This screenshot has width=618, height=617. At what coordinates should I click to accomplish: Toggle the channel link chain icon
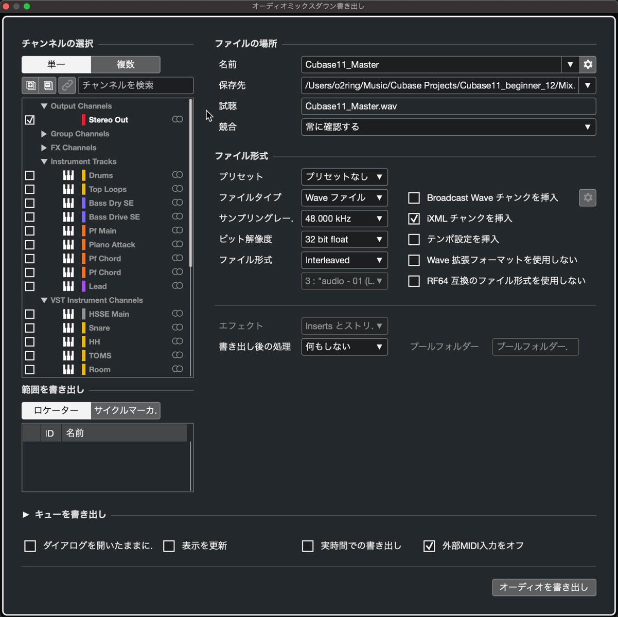point(66,85)
